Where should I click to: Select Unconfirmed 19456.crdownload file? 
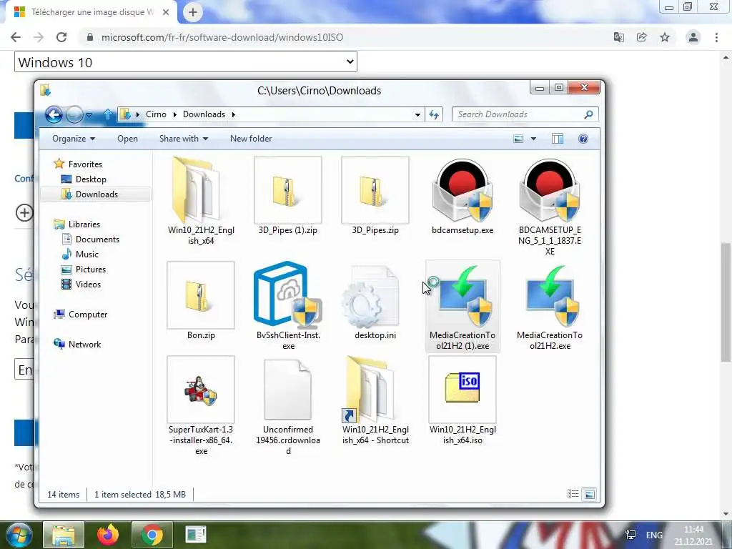288,405
